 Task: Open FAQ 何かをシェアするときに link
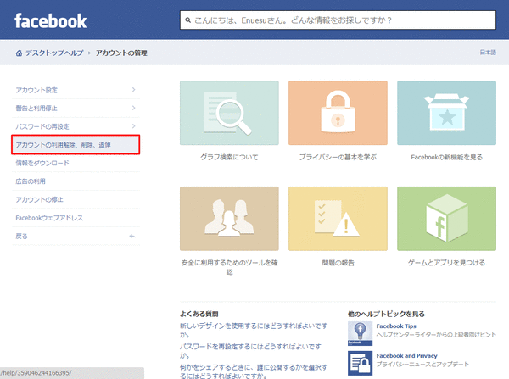pos(254,371)
